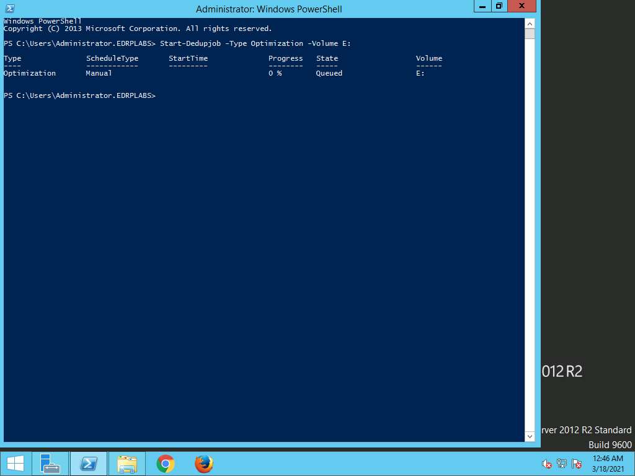Click the last PowerShell prompt line
635x476 pixels.
tap(80, 95)
